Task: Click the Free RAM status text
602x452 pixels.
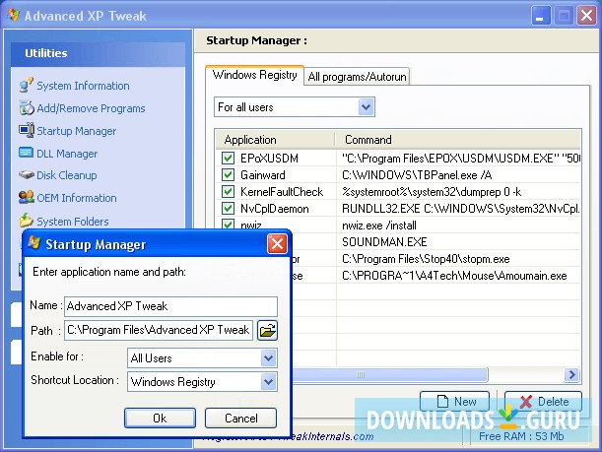Action: point(521,436)
